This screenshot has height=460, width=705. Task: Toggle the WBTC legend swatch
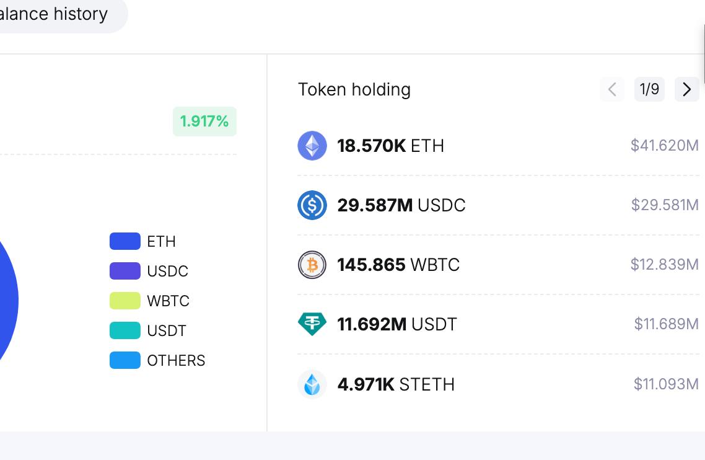coord(125,301)
